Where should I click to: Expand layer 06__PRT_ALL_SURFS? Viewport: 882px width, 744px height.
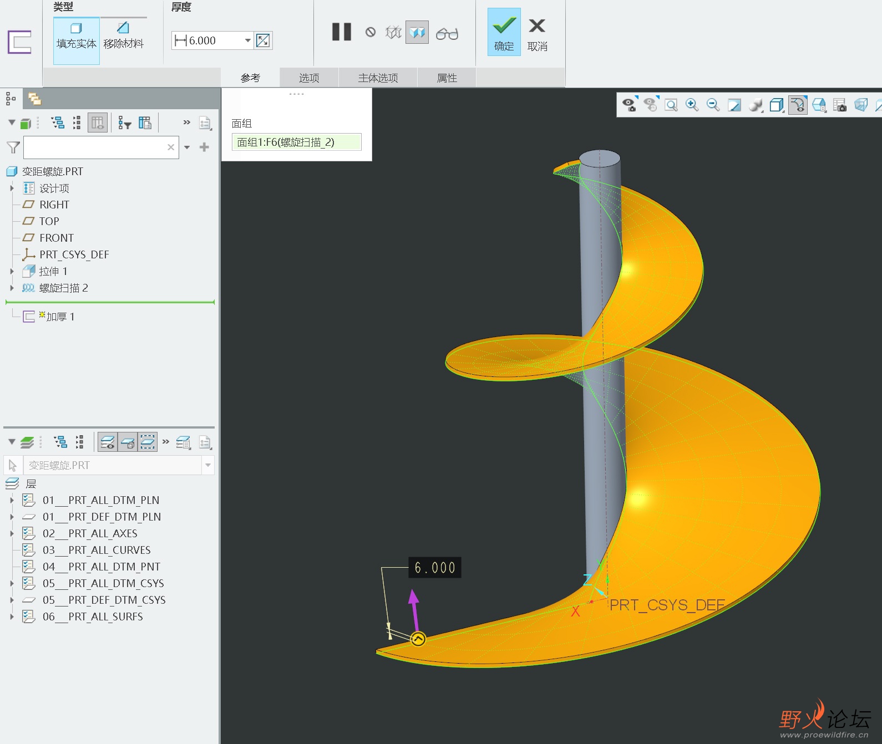pyautogui.click(x=12, y=616)
